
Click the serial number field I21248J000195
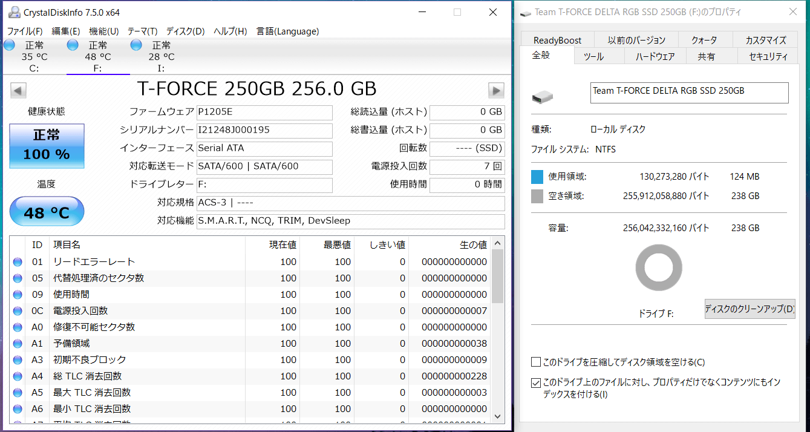264,130
